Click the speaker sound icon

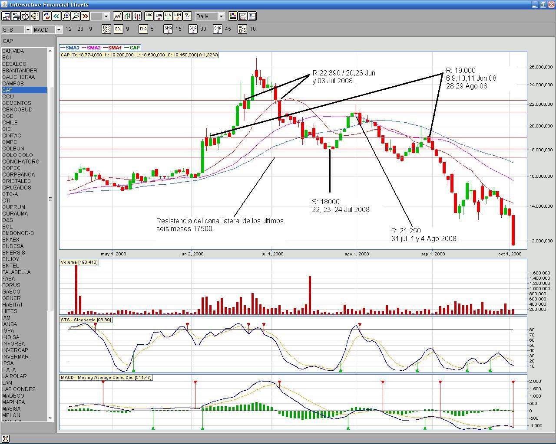pos(35,16)
